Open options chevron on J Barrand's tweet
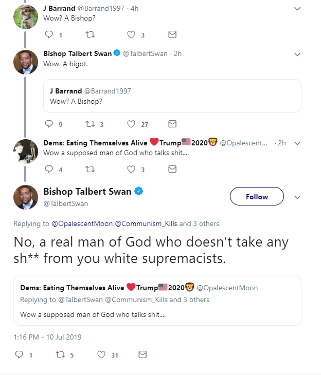The image size is (321, 375). tap(297, 9)
